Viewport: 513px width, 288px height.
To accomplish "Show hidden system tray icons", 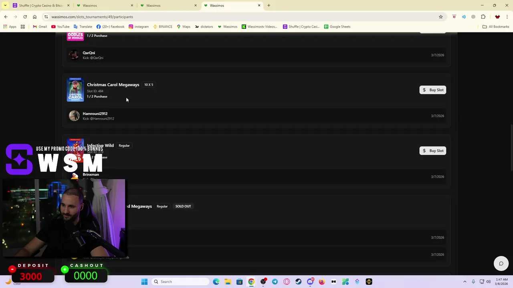I will point(465,282).
